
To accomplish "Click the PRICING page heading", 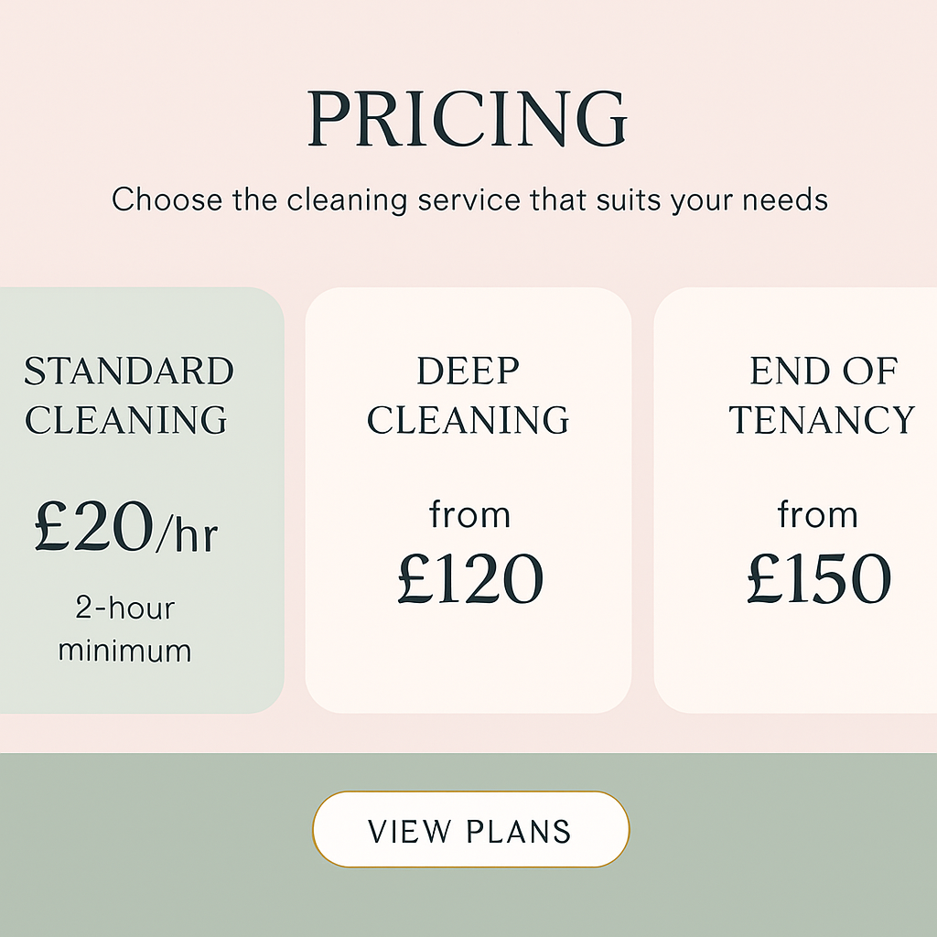I will tap(468, 119).
